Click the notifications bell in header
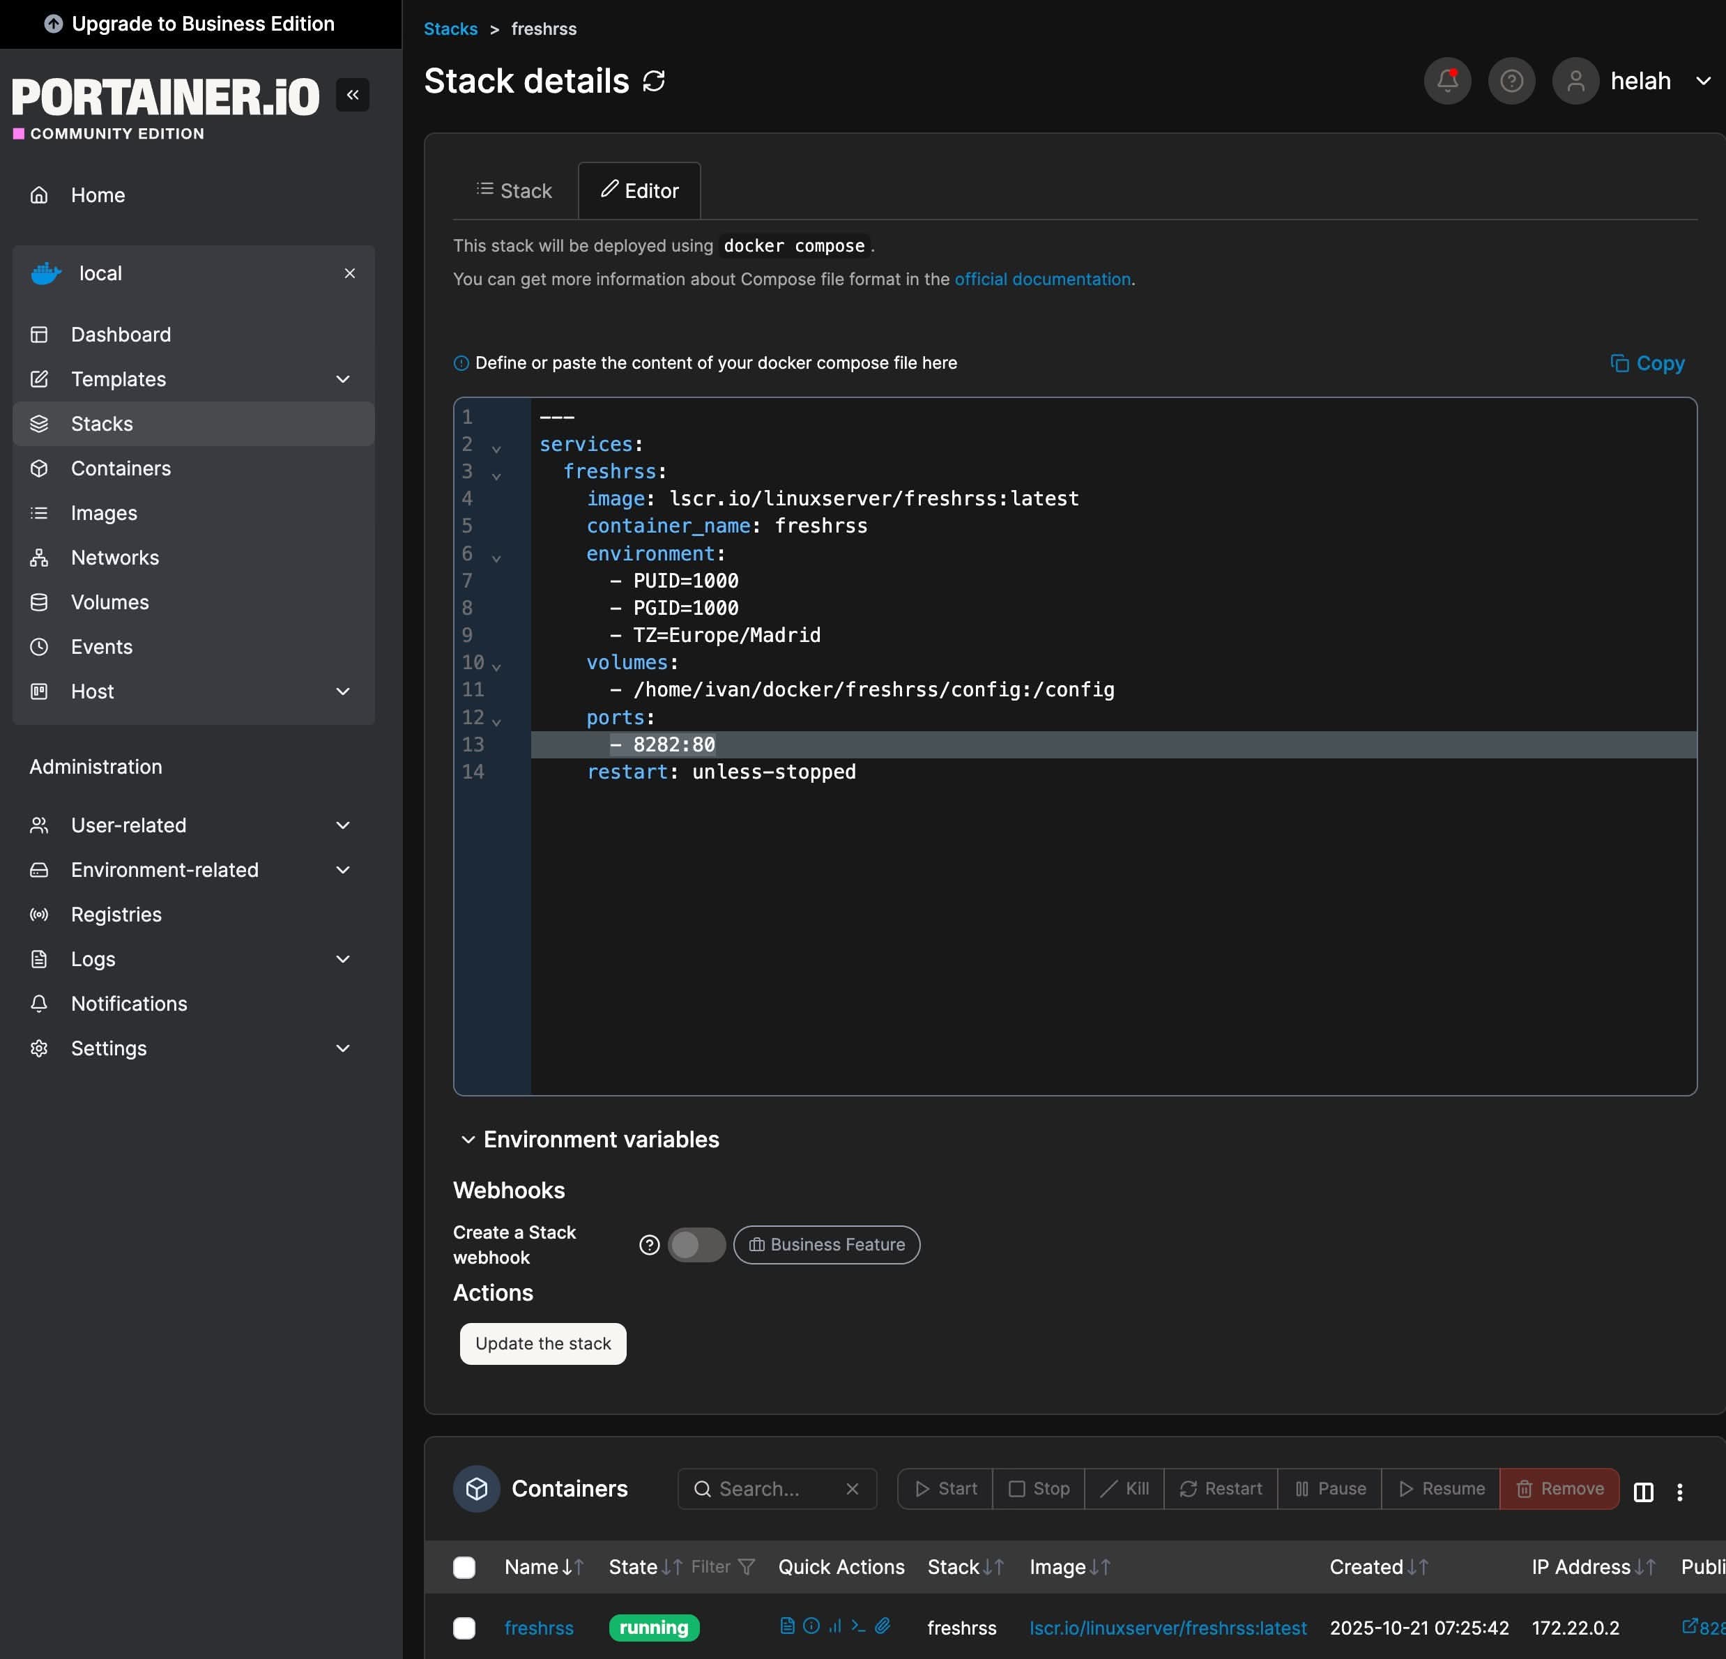 1447,81
